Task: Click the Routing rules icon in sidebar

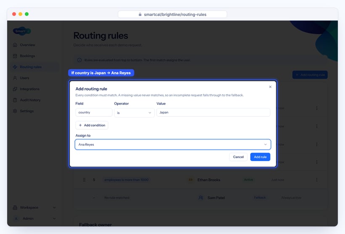Action: tap(15, 67)
